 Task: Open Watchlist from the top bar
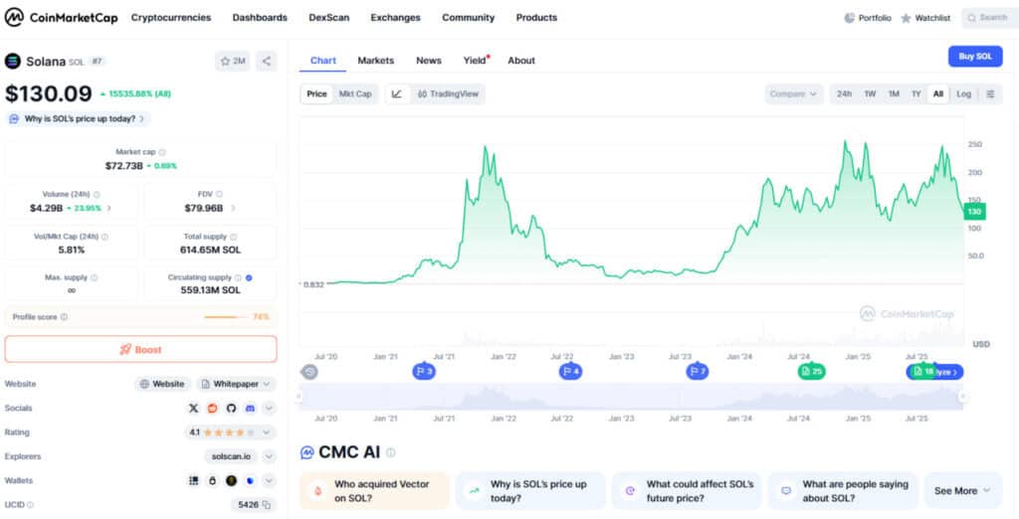925,18
